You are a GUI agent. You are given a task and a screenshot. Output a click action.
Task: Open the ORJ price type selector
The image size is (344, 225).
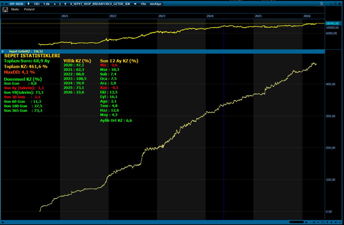37,4
